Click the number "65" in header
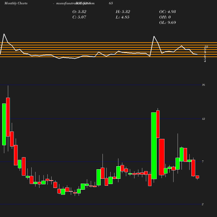The height and width of the screenshot is (217, 217). [x=111, y=3]
